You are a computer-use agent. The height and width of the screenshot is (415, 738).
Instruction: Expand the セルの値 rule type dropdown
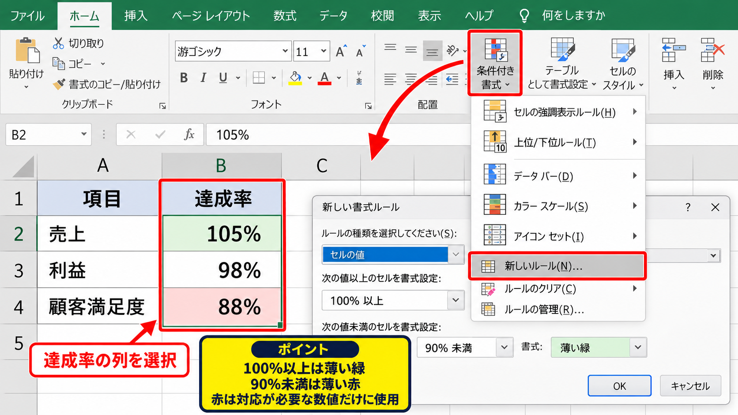tap(456, 254)
